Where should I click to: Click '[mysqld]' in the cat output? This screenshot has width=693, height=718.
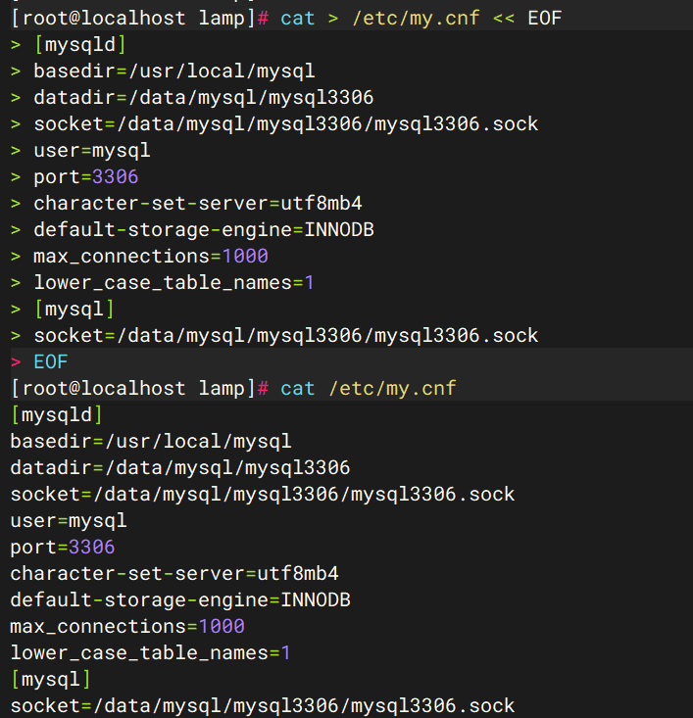tap(57, 415)
